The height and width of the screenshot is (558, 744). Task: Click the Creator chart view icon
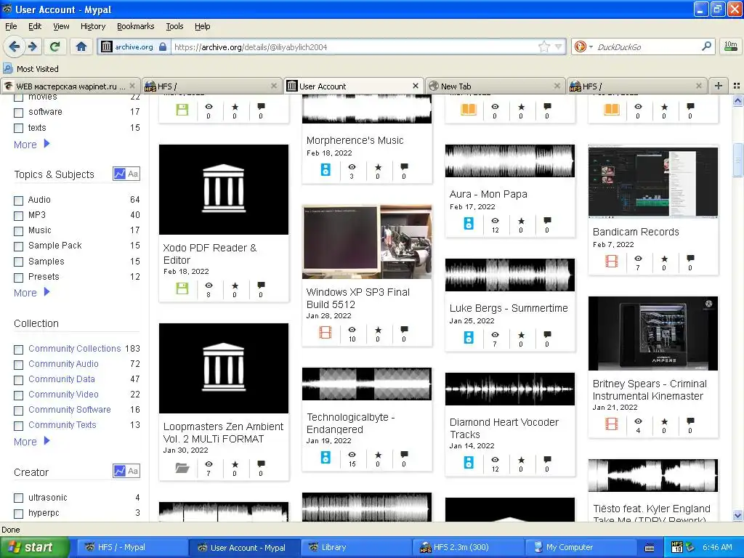coord(120,471)
